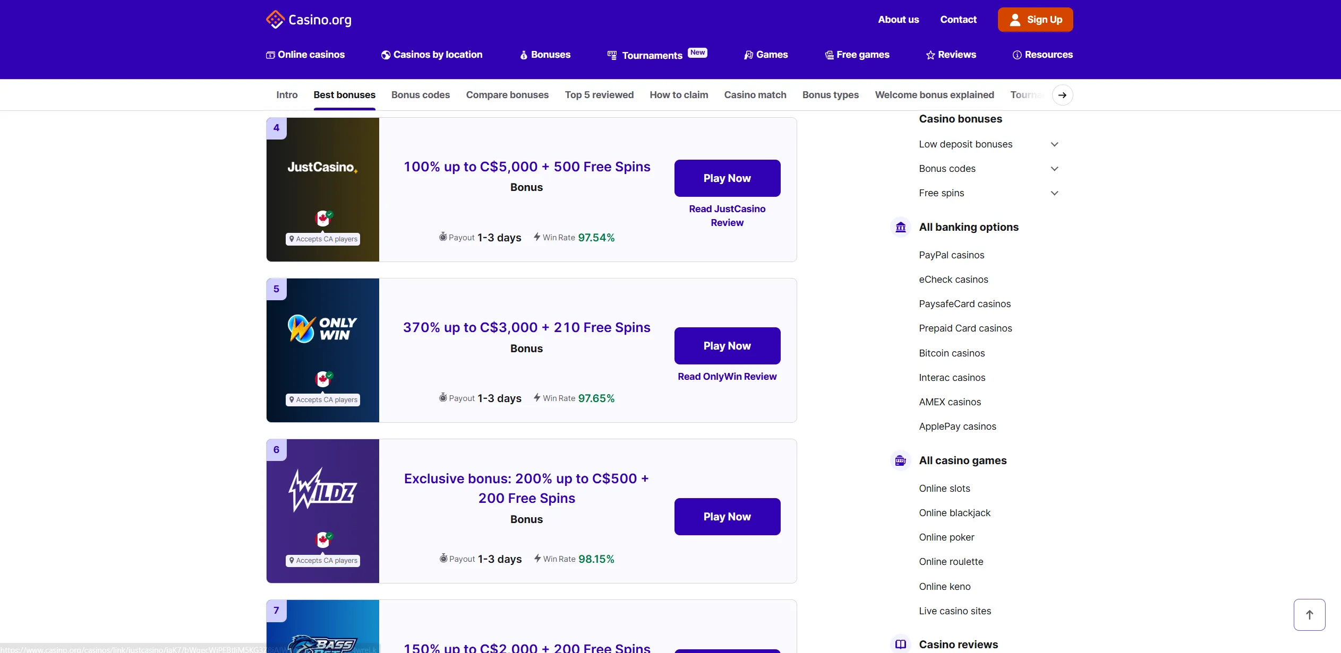Image resolution: width=1341 pixels, height=653 pixels.
Task: Select the Welcome bonus explained tab
Action: click(934, 95)
